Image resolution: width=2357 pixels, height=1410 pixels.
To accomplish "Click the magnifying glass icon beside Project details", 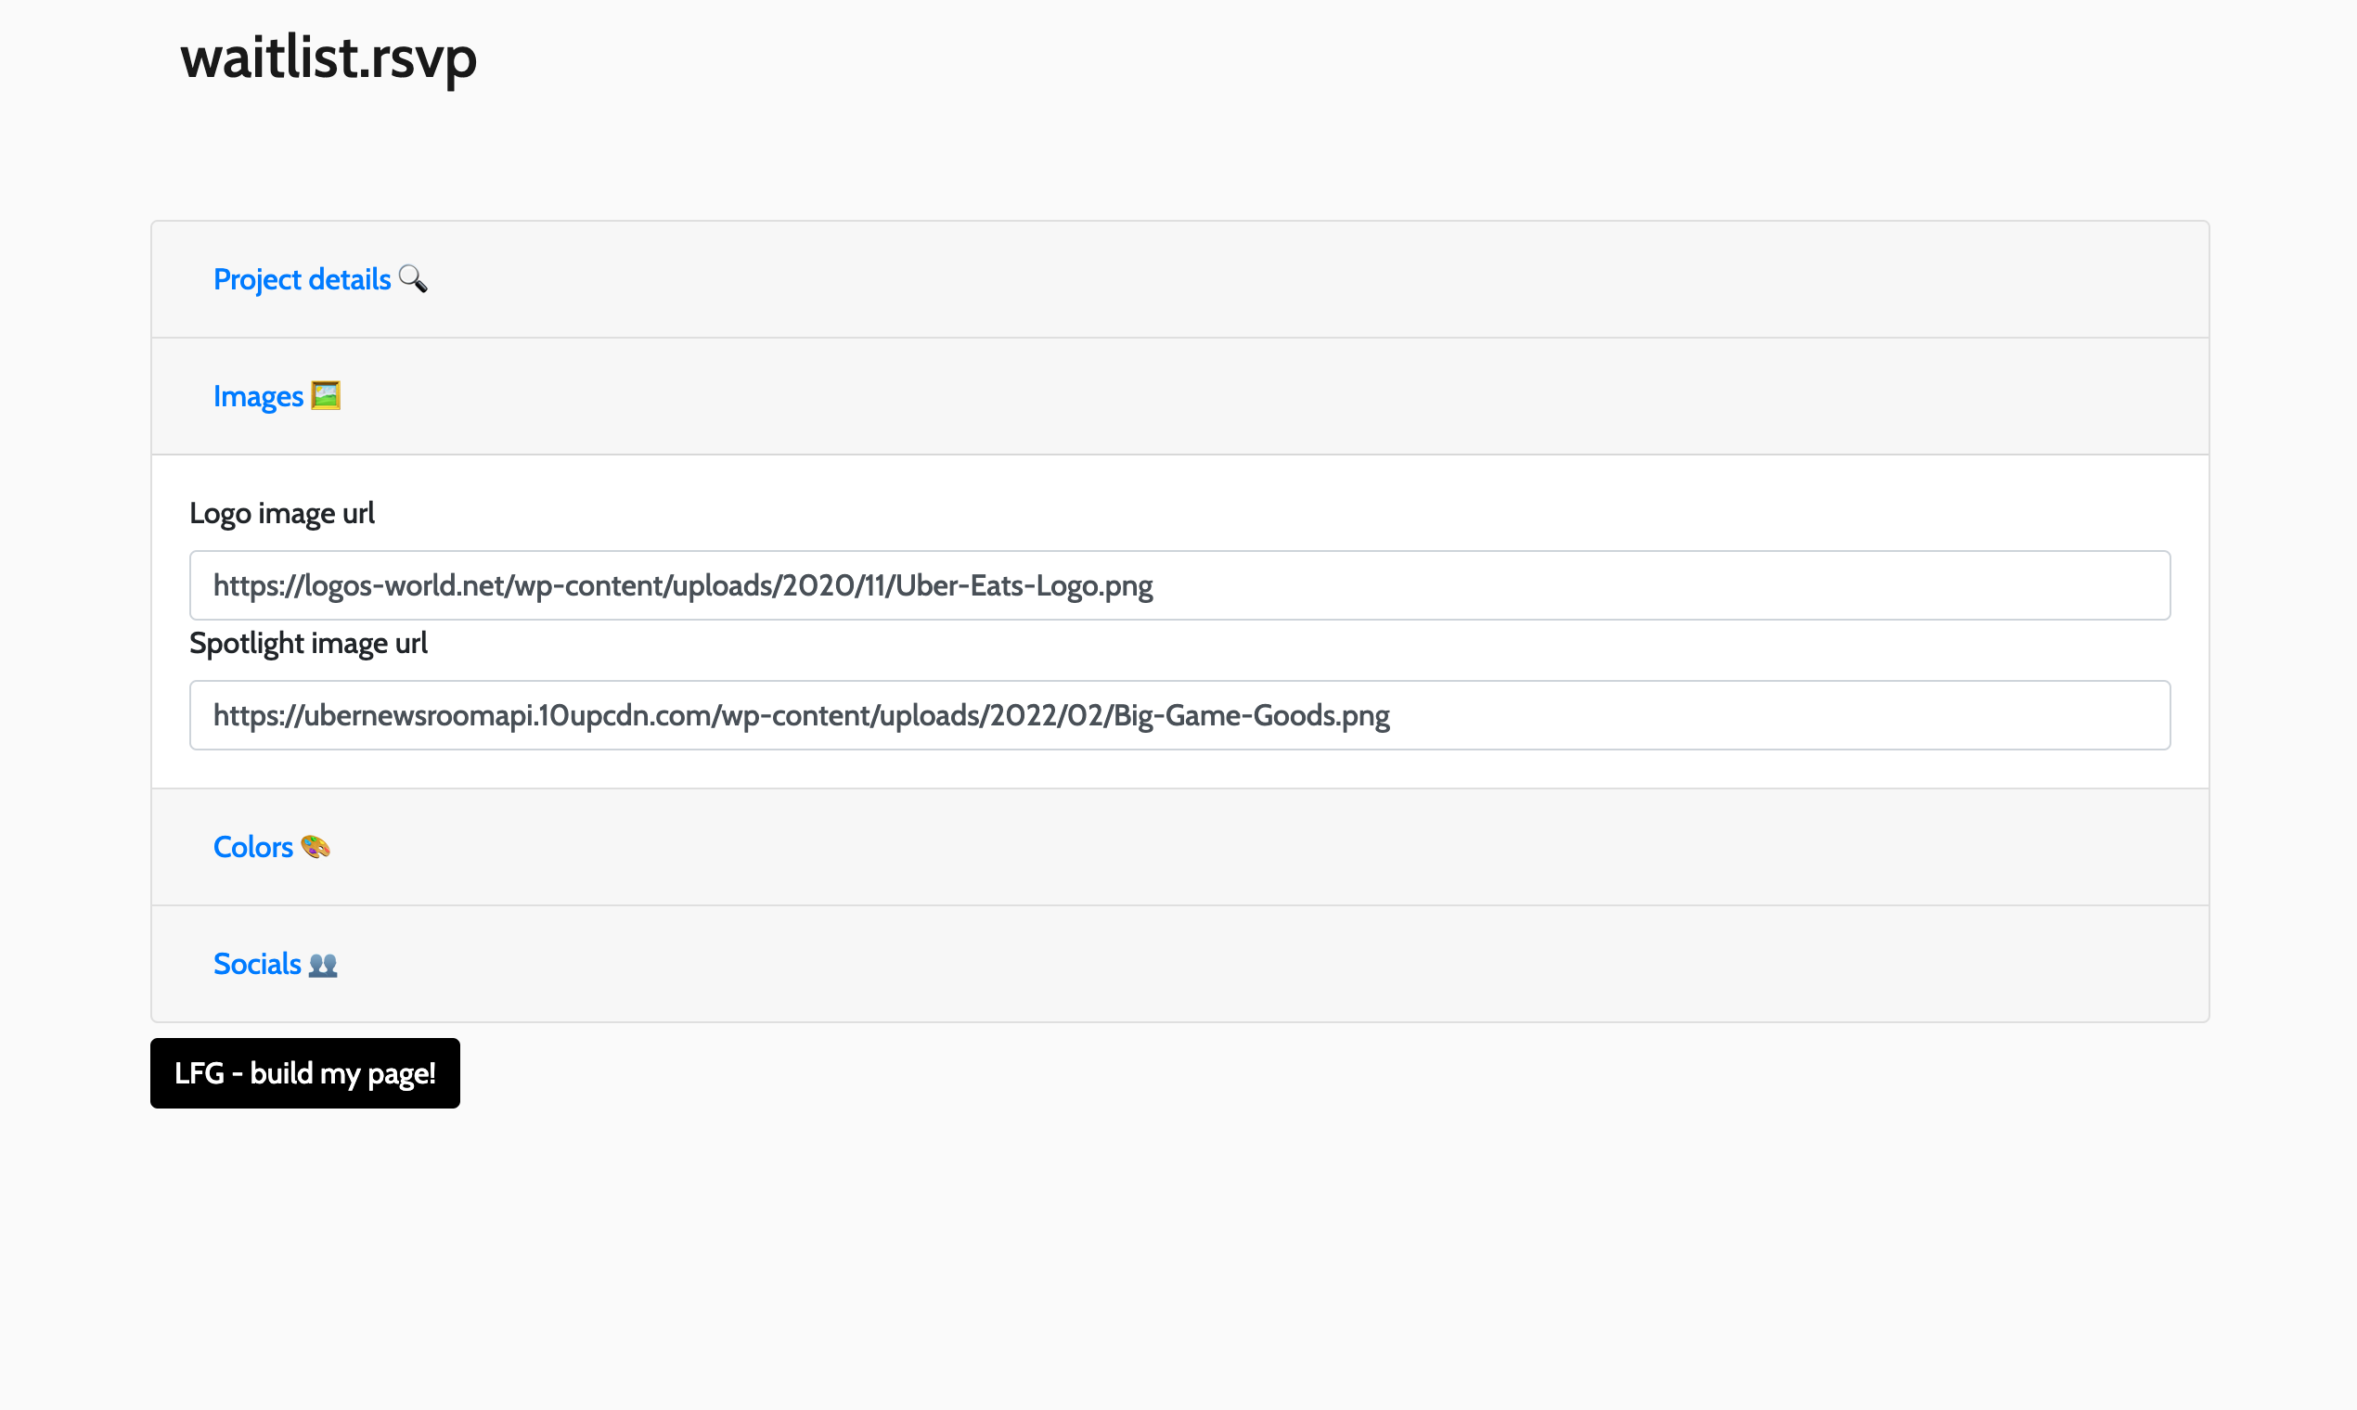I will click(x=412, y=278).
